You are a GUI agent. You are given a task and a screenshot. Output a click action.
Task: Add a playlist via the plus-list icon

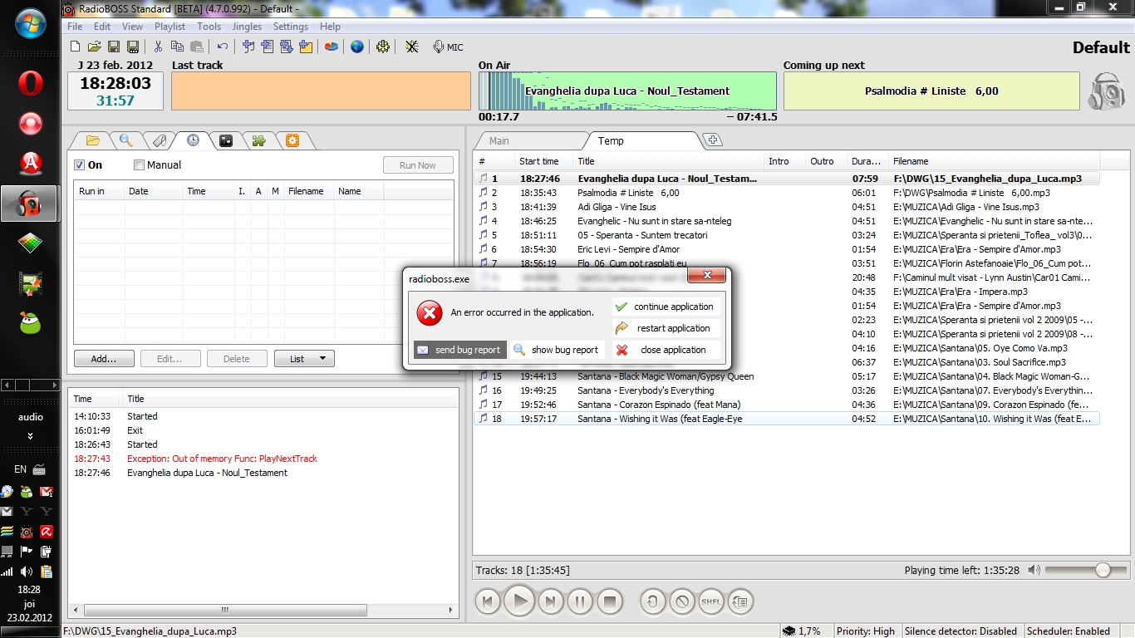coord(267,47)
